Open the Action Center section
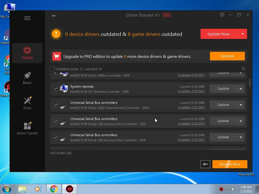The image size is (259, 194). tap(27, 129)
